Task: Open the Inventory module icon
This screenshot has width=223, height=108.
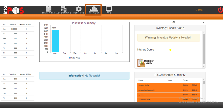Action: click(48, 10)
